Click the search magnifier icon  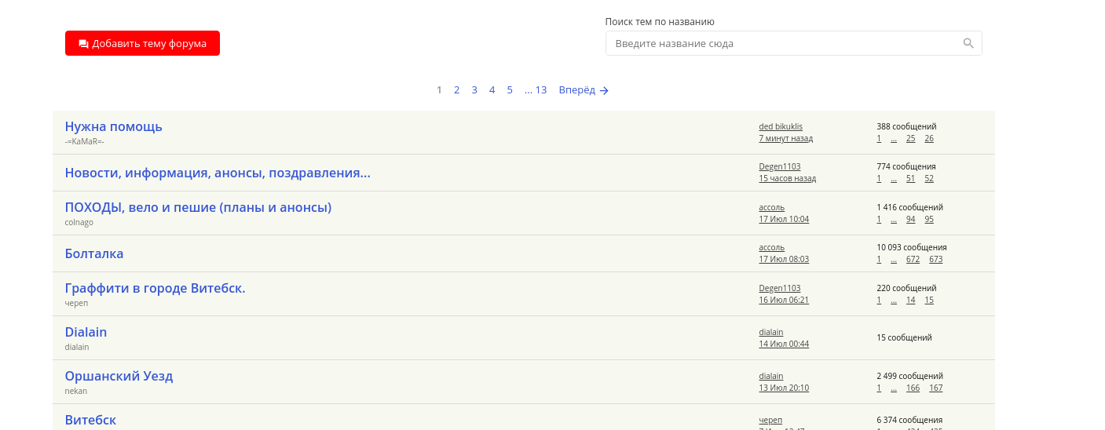click(968, 43)
